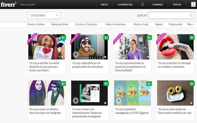The width and height of the screenshot is (197, 123).
Task: Toggle heart on finger message gig
Action: 191,57
